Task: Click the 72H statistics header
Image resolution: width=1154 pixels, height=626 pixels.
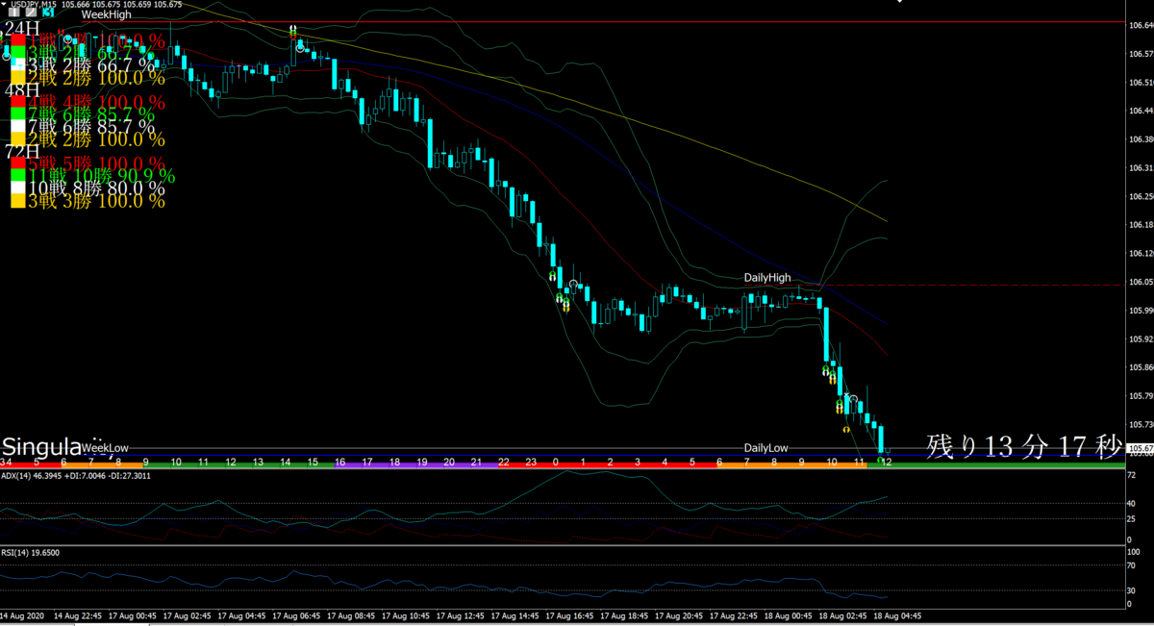Action: [x=21, y=152]
